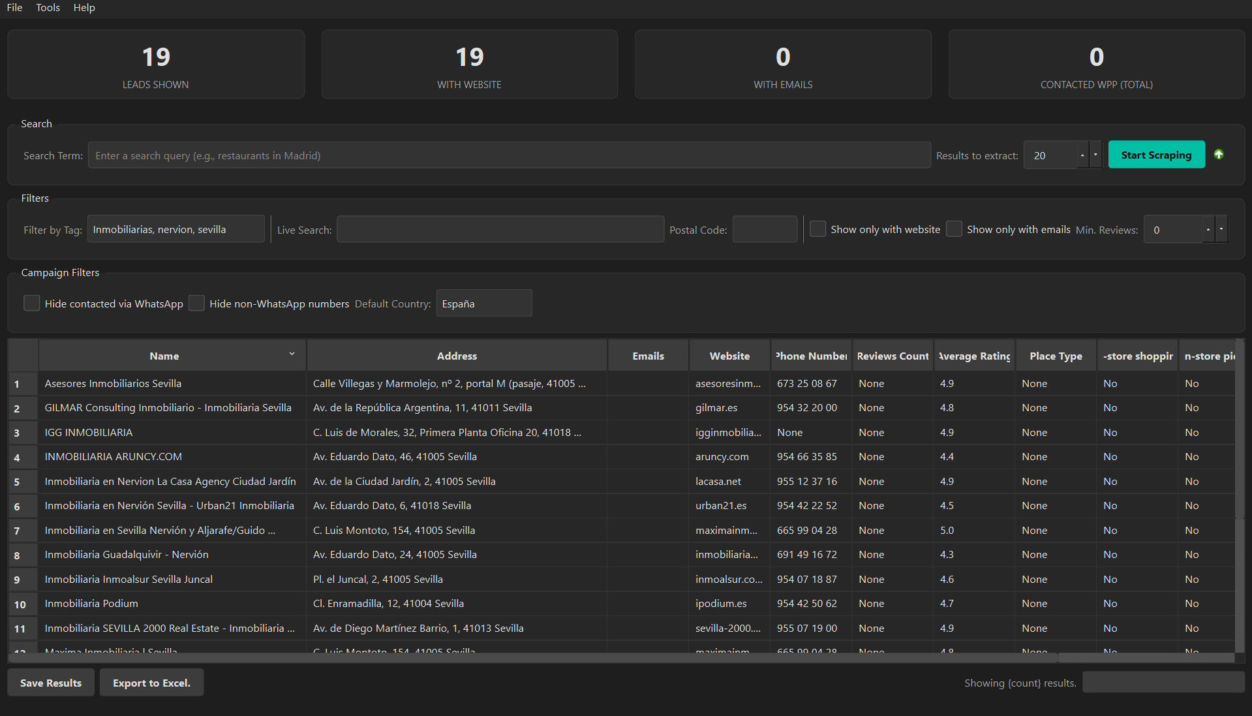Click website cell gilmar.es
Viewport: 1252px width, 716px height.
point(729,408)
